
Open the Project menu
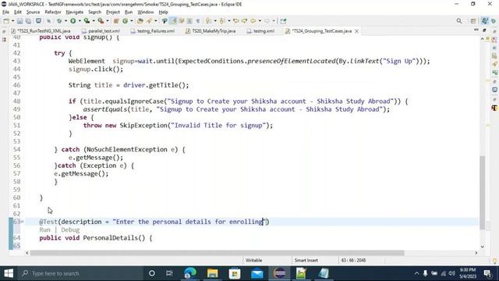(x=113, y=12)
